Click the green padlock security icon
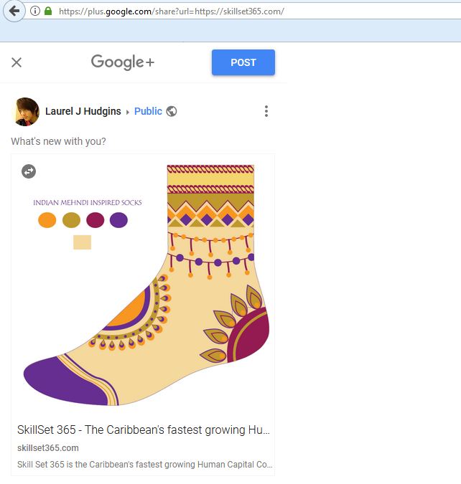This screenshot has height=484, width=461. tap(48, 11)
